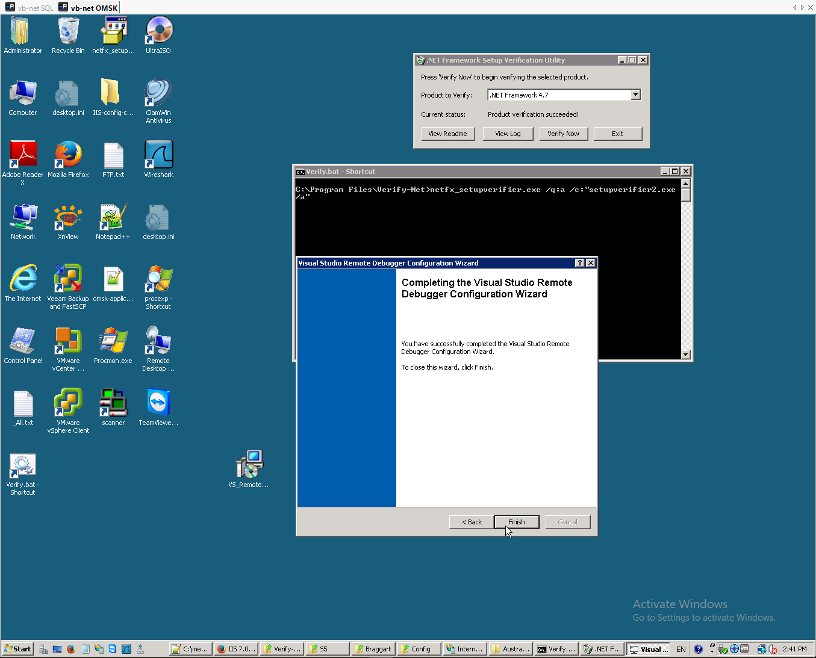The height and width of the screenshot is (658, 816).
Task: Launch ClamWin Antivirus shortcut
Action: (158, 101)
